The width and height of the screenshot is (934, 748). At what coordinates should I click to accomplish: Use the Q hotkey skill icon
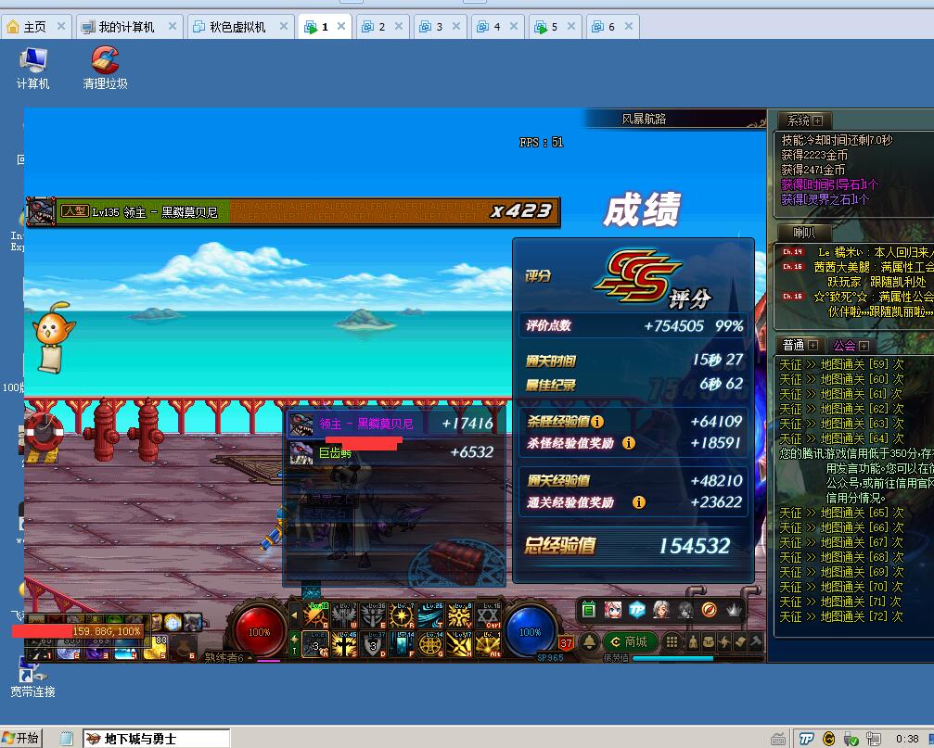tap(315, 615)
